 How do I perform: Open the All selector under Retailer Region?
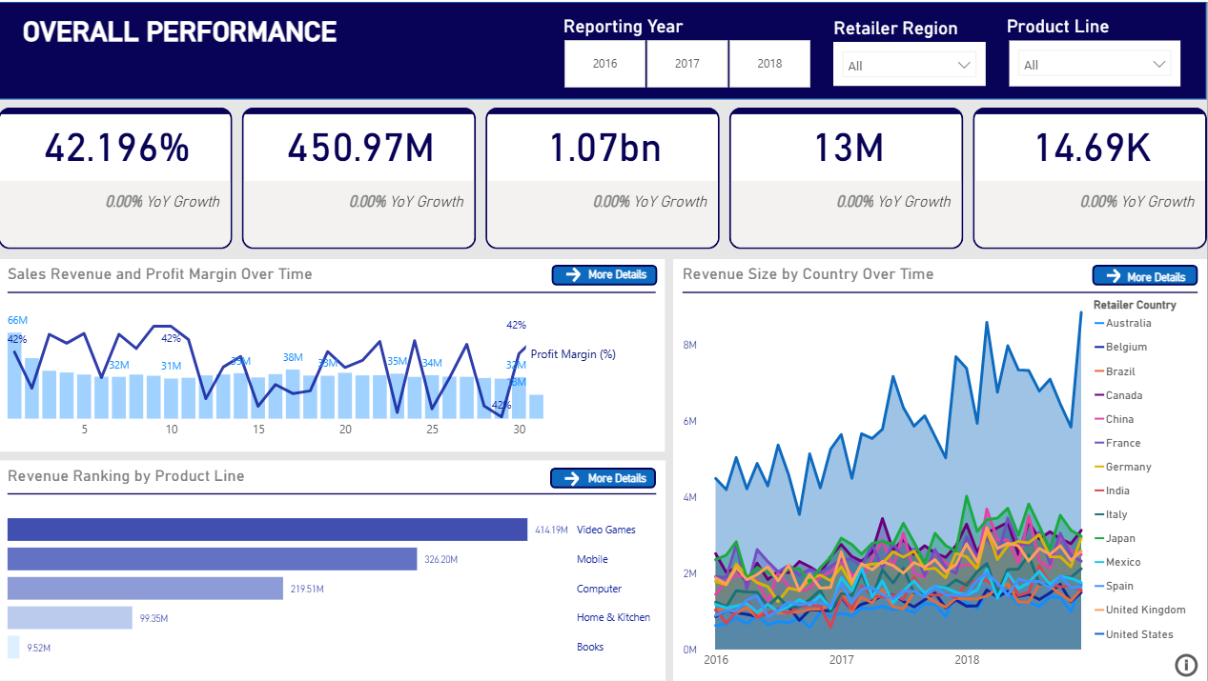(x=909, y=63)
